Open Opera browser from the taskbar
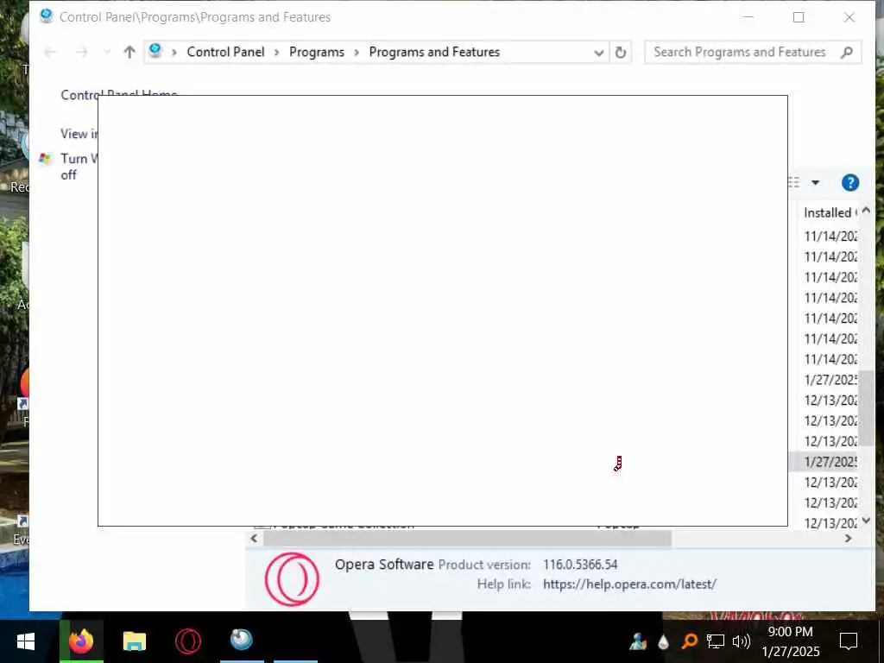884x663 pixels. [187, 641]
